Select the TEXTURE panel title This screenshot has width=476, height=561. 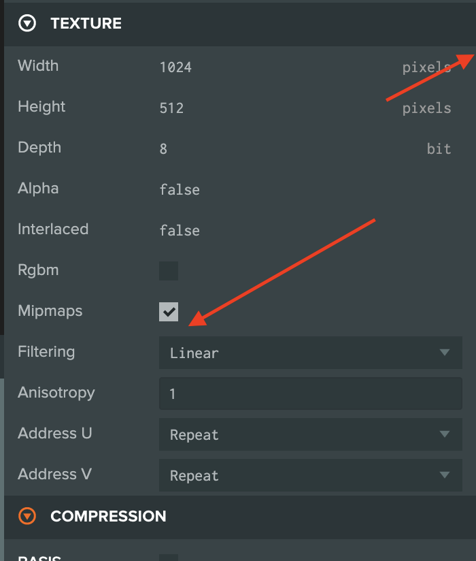click(x=86, y=23)
